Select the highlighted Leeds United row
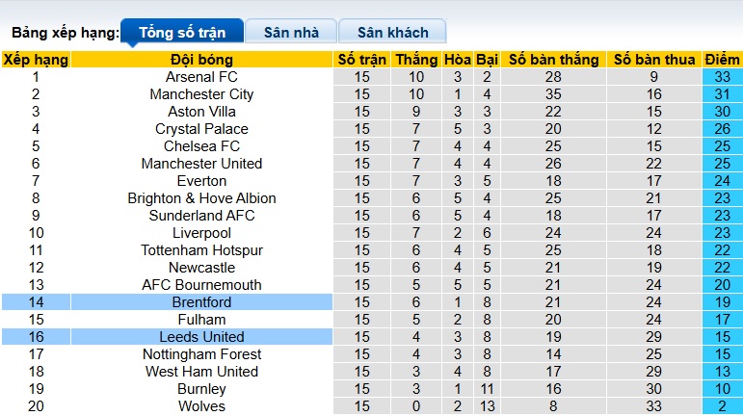Screen dimensions: 743x416 coord(201,337)
